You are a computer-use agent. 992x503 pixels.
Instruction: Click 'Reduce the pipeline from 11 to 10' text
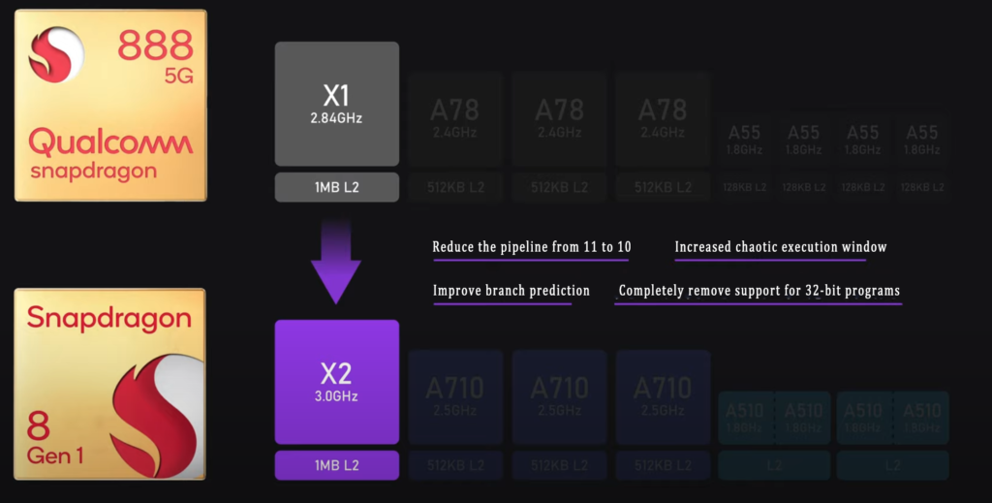532,247
